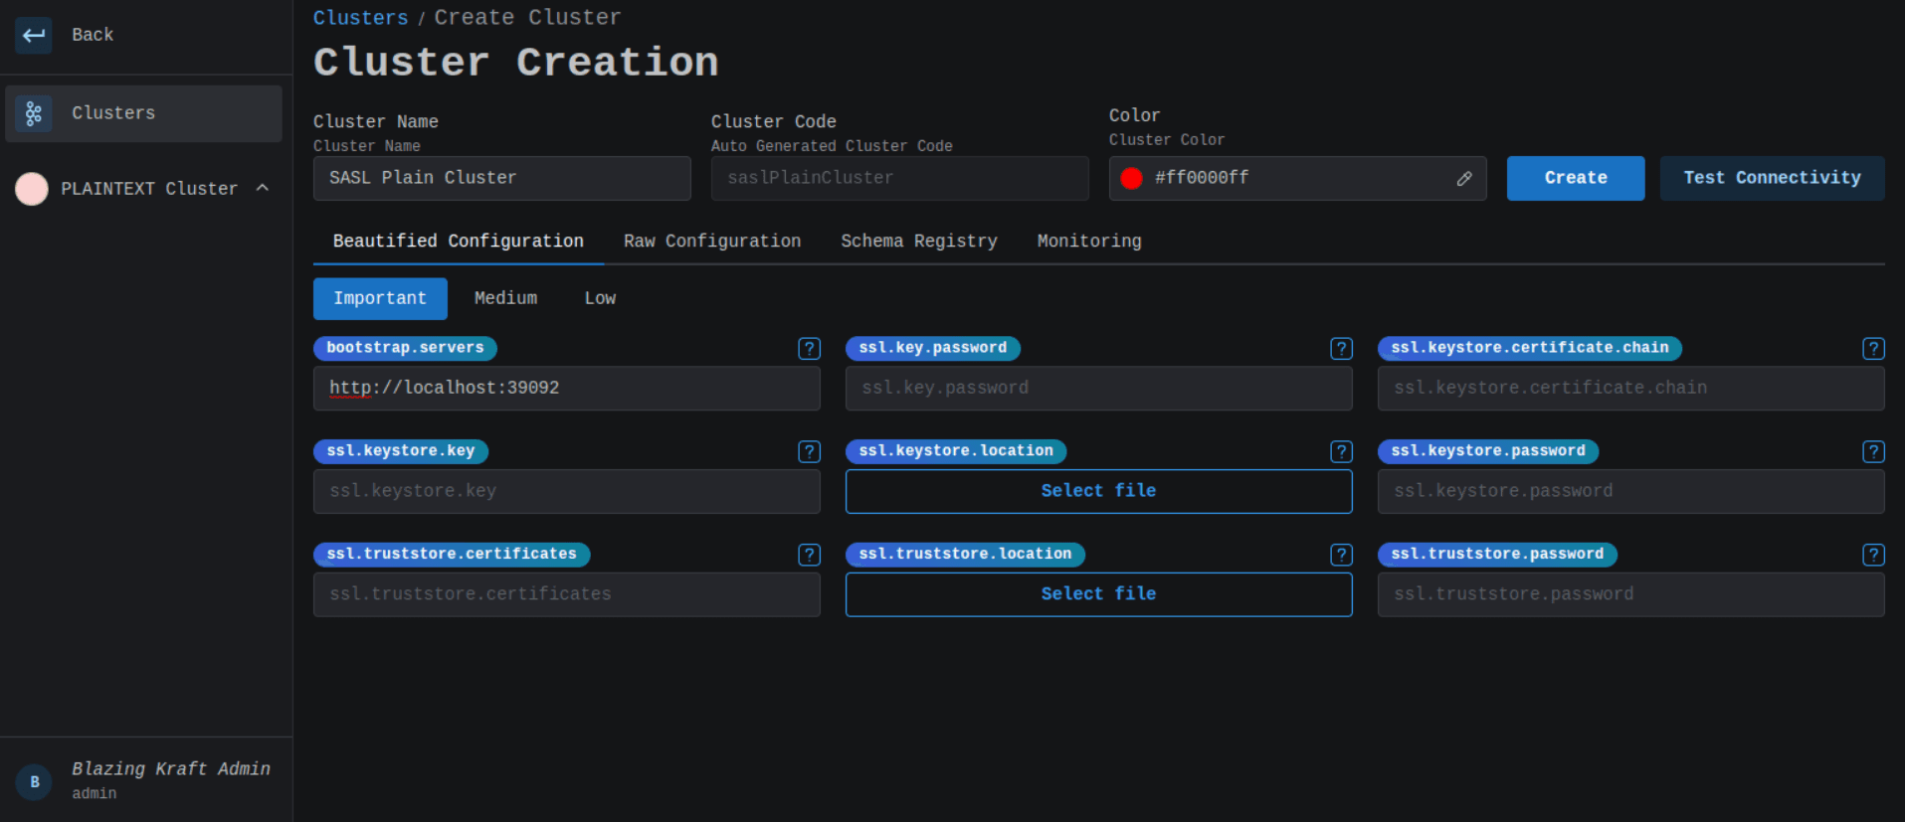Click the Create button
This screenshot has height=822, width=1905.
(1576, 179)
